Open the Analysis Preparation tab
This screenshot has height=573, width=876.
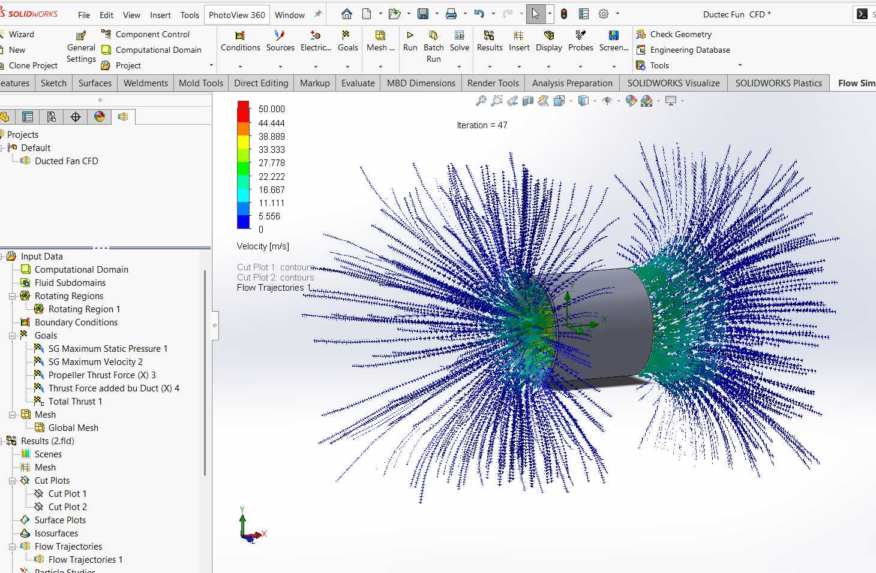[x=572, y=83]
